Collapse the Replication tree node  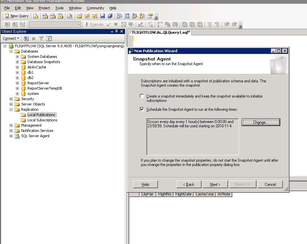tap(11, 109)
